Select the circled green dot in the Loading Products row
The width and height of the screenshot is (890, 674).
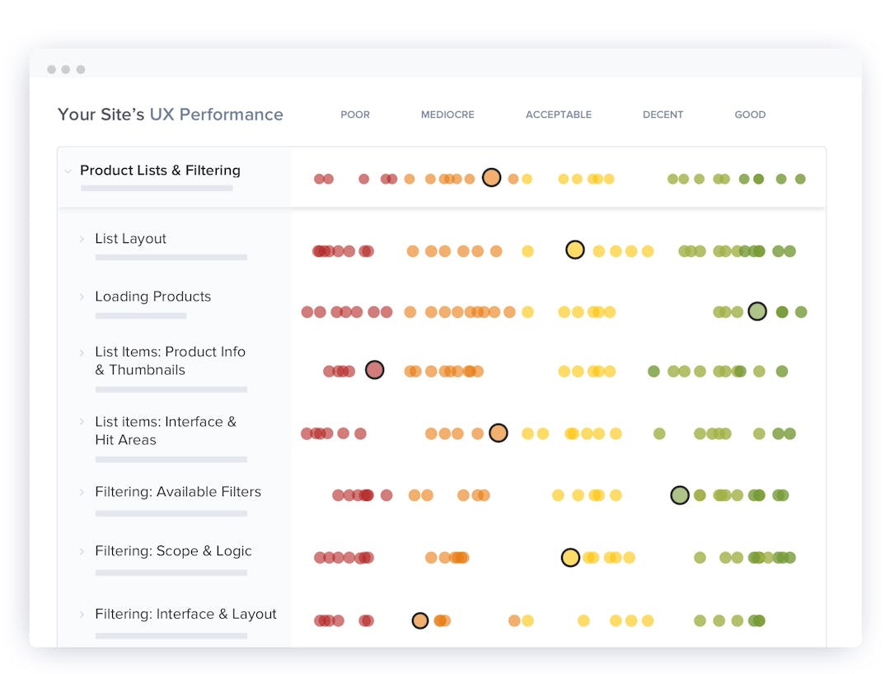click(x=757, y=311)
